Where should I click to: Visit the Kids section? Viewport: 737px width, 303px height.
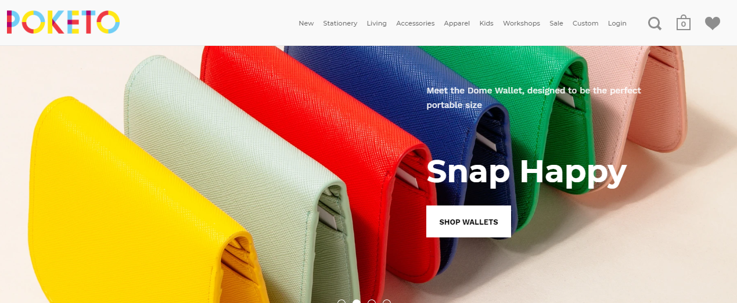[486, 23]
